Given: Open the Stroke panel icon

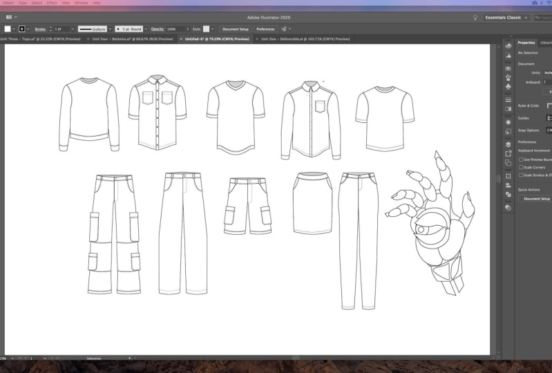Looking at the screenshot, I should (x=508, y=100).
